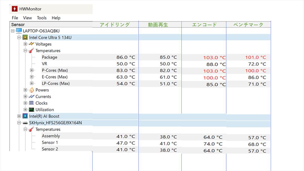
Task: Collapse the SKHynix_HFS256GEJ9X164N node
Action: (x=19, y=123)
